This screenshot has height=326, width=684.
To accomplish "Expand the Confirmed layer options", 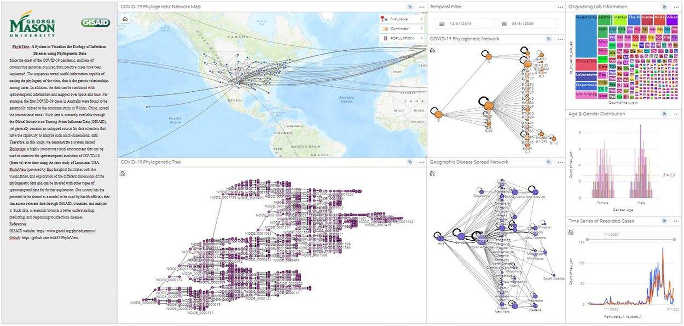I will [x=421, y=28].
